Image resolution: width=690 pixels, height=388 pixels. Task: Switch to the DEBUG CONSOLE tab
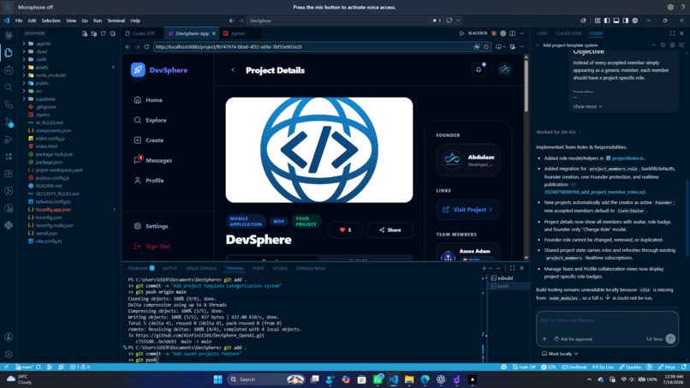tap(201, 268)
